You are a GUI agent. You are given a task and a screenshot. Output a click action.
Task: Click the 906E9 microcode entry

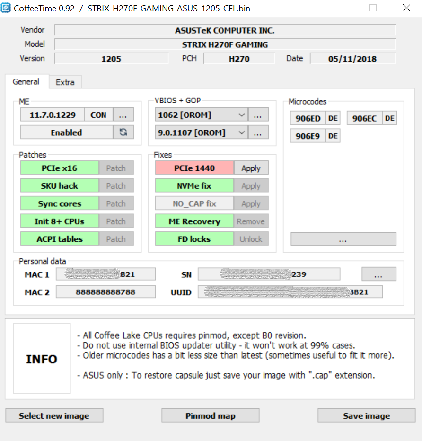coord(308,136)
